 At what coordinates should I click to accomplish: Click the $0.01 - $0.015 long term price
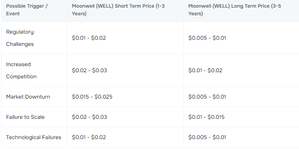206,117
